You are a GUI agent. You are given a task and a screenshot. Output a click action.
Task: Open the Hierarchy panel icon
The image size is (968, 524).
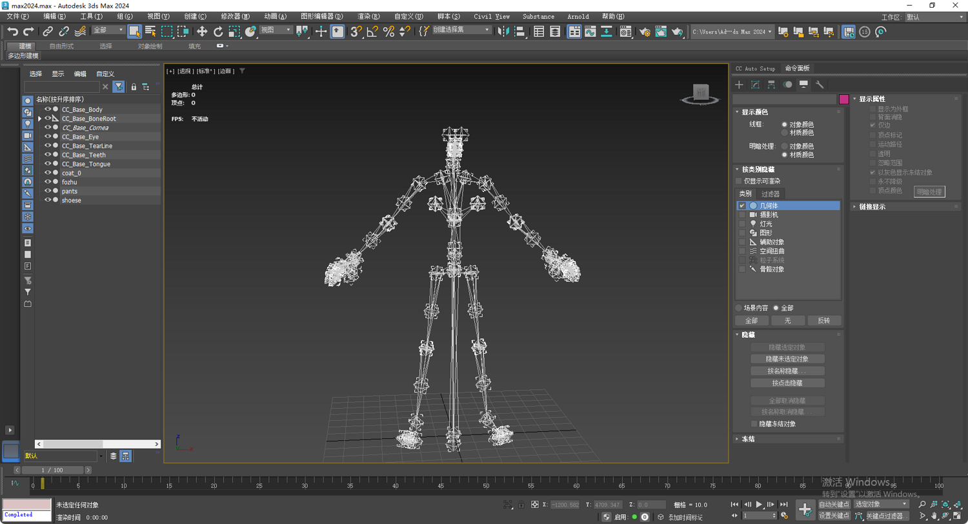771,84
